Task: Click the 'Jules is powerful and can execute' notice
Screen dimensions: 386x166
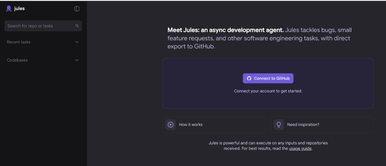Action: tap(268, 146)
